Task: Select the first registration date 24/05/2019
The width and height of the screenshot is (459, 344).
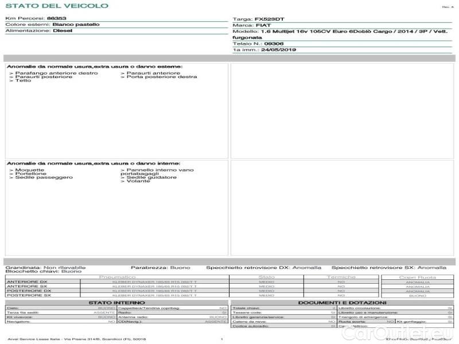Action: tap(277, 50)
